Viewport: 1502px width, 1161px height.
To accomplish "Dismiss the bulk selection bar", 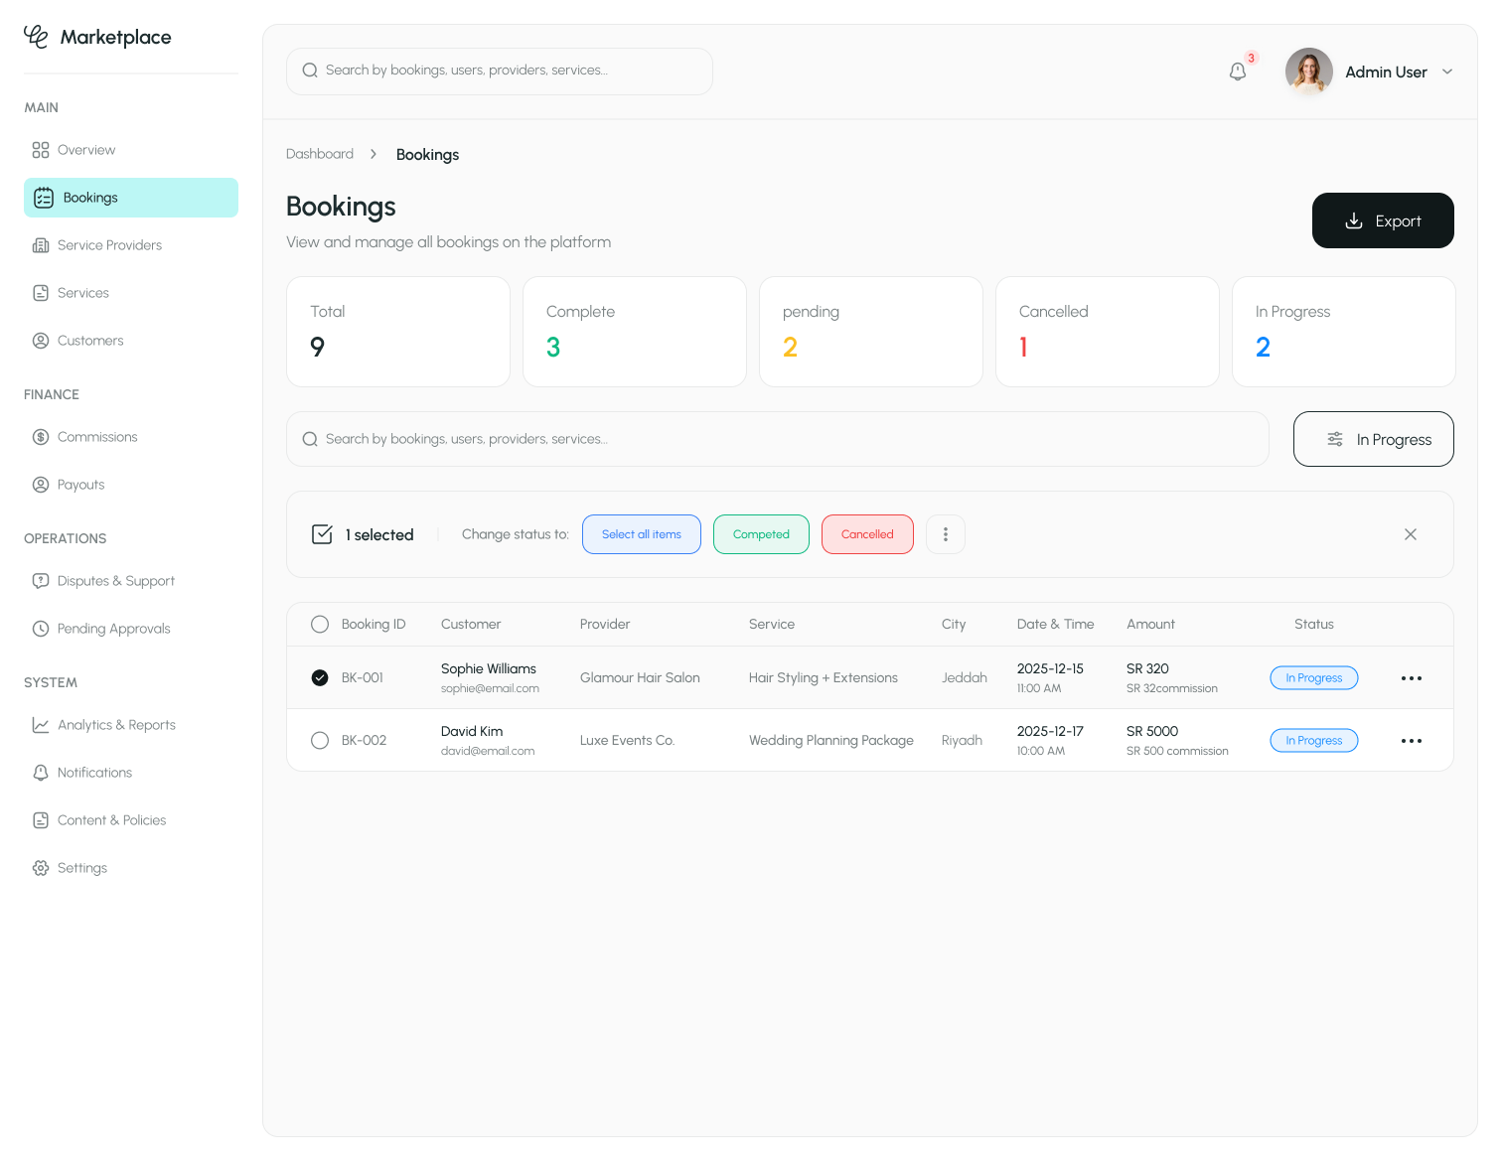I will coord(1411,534).
